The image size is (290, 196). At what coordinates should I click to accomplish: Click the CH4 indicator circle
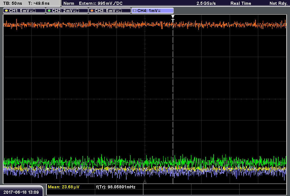click(x=135, y=11)
